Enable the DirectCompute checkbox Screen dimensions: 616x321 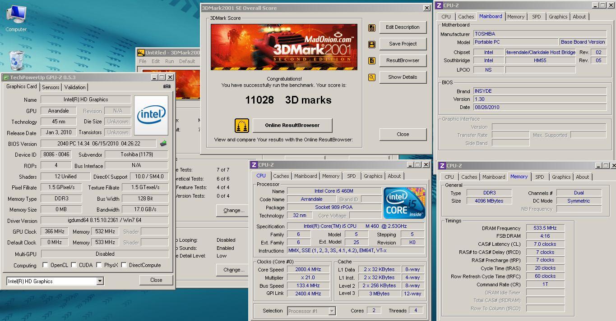tap(124, 265)
